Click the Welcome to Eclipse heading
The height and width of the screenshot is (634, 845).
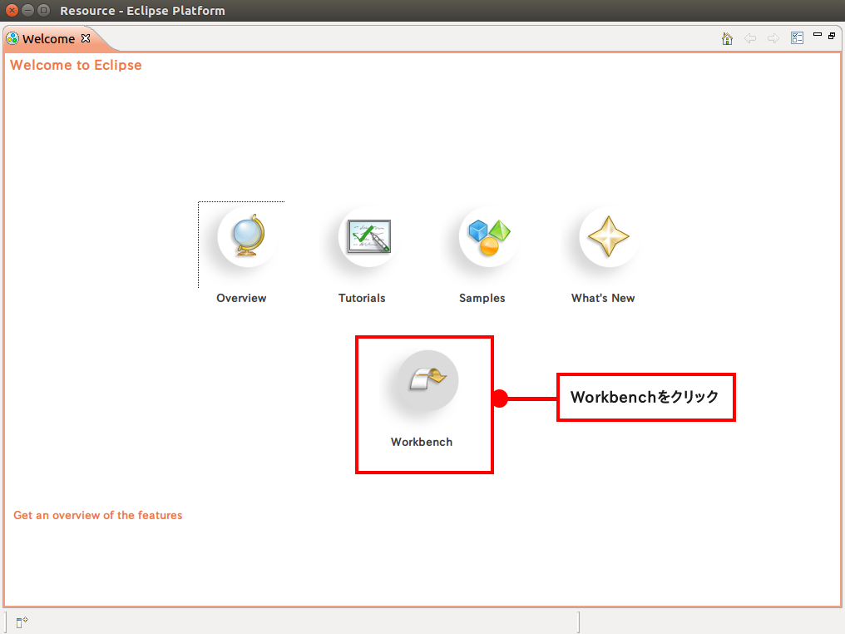pyautogui.click(x=76, y=65)
